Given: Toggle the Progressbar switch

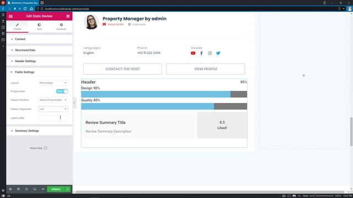Looking at the screenshot, I should [62, 91].
